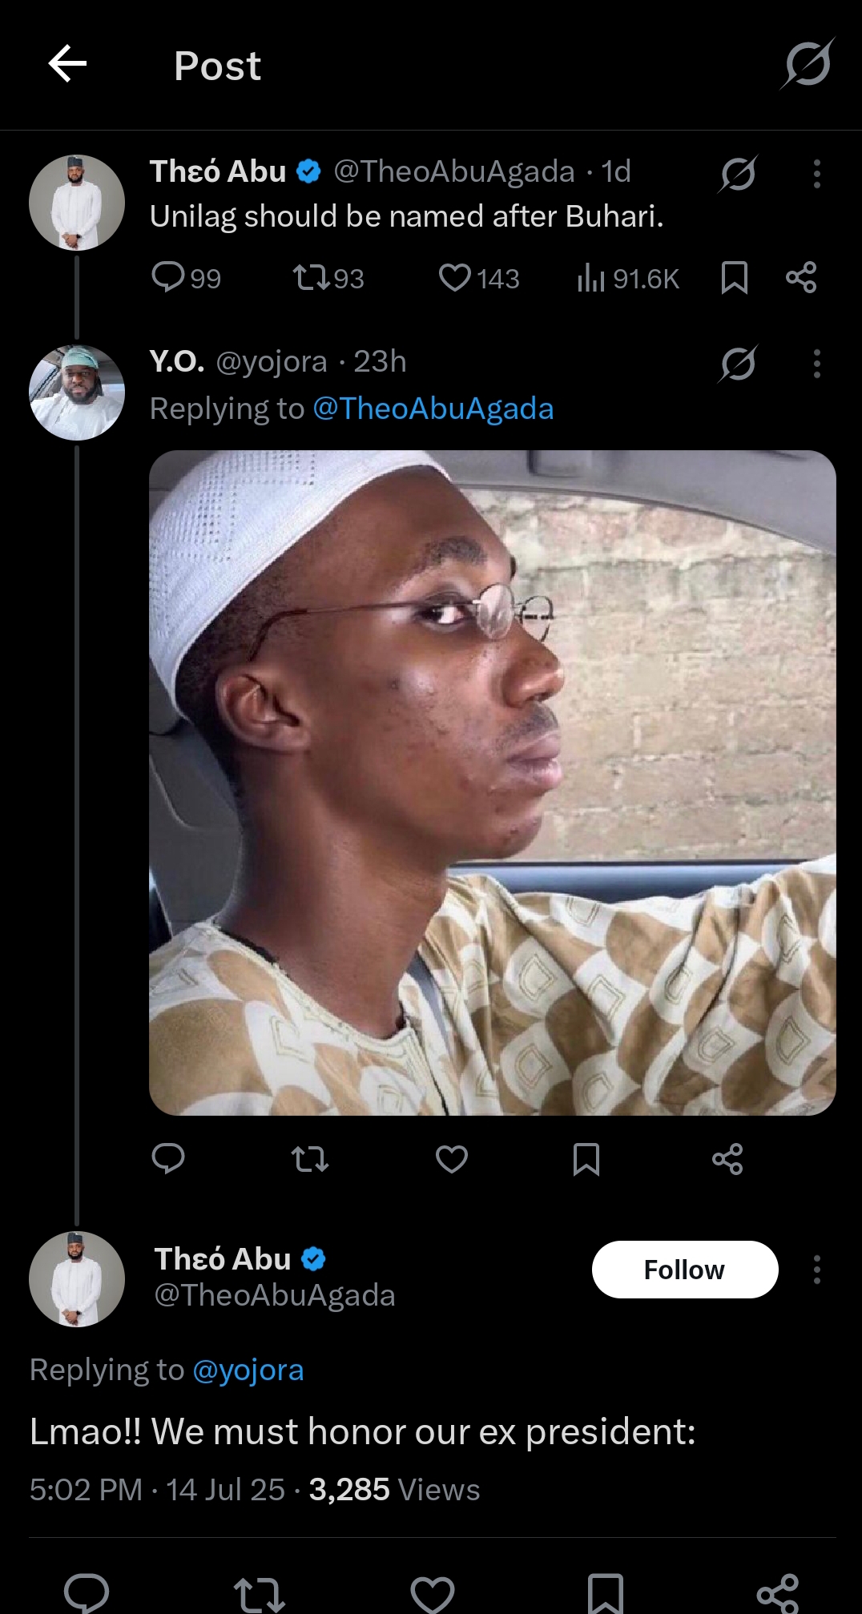The image size is (862, 1614).
Task: Bookmark the Unilag Buhari post
Action: 734,277
